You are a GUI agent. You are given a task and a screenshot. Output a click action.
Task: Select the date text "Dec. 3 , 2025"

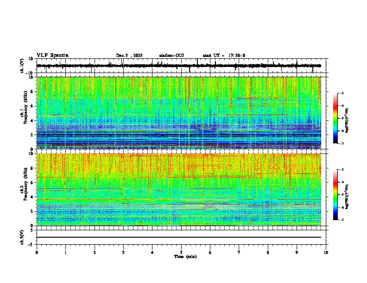(129, 55)
